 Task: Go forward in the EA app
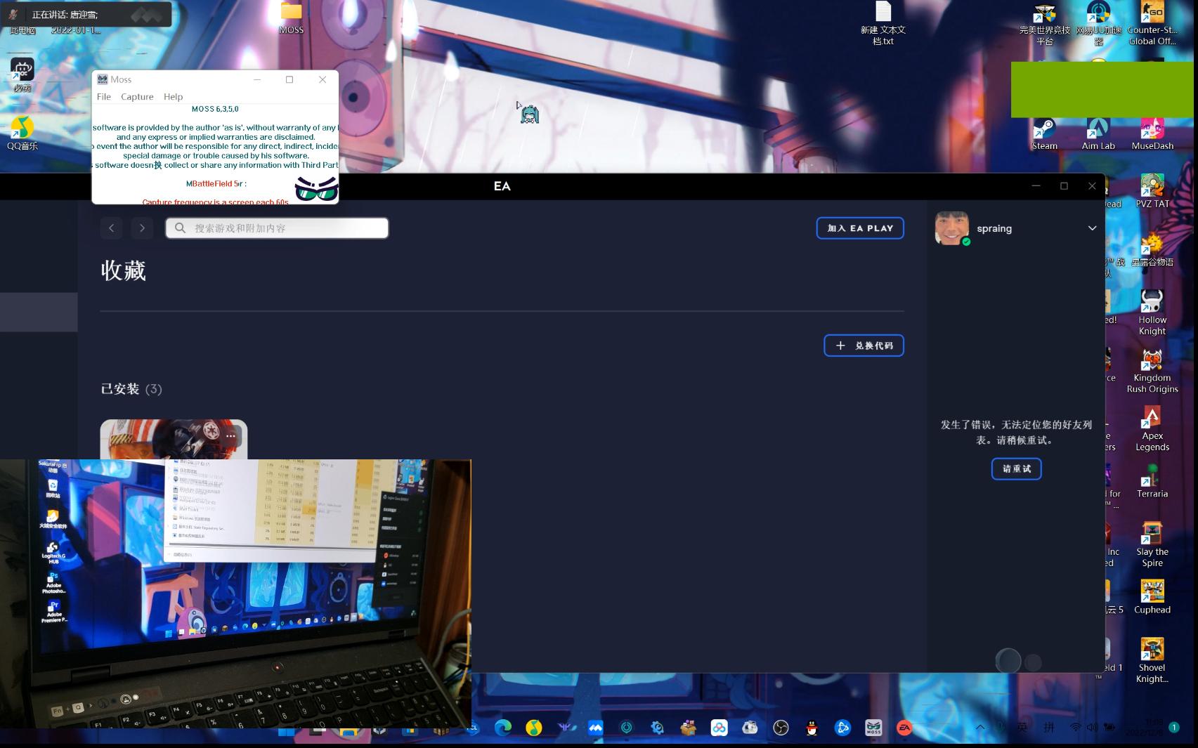tap(142, 228)
